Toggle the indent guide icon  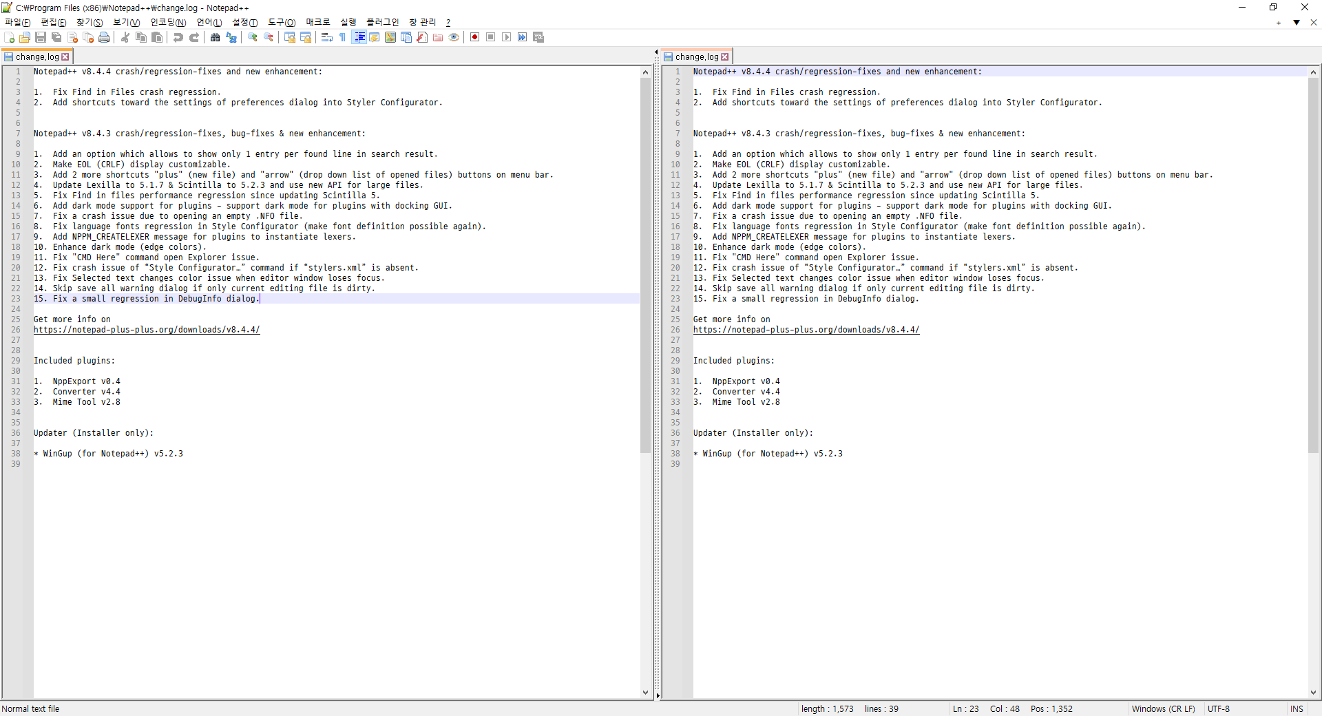click(359, 37)
